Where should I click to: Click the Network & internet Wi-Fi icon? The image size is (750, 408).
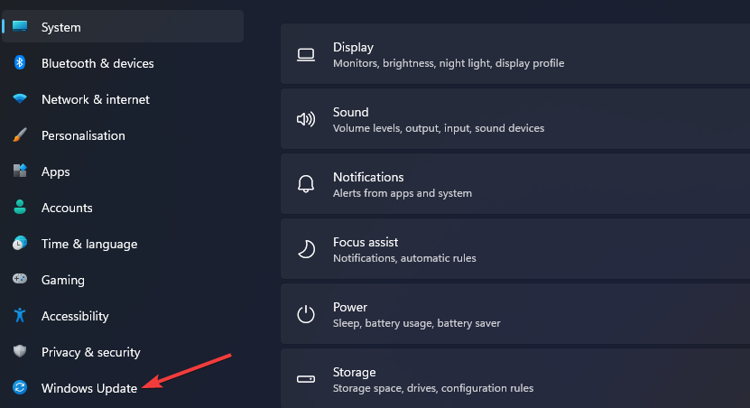19,99
